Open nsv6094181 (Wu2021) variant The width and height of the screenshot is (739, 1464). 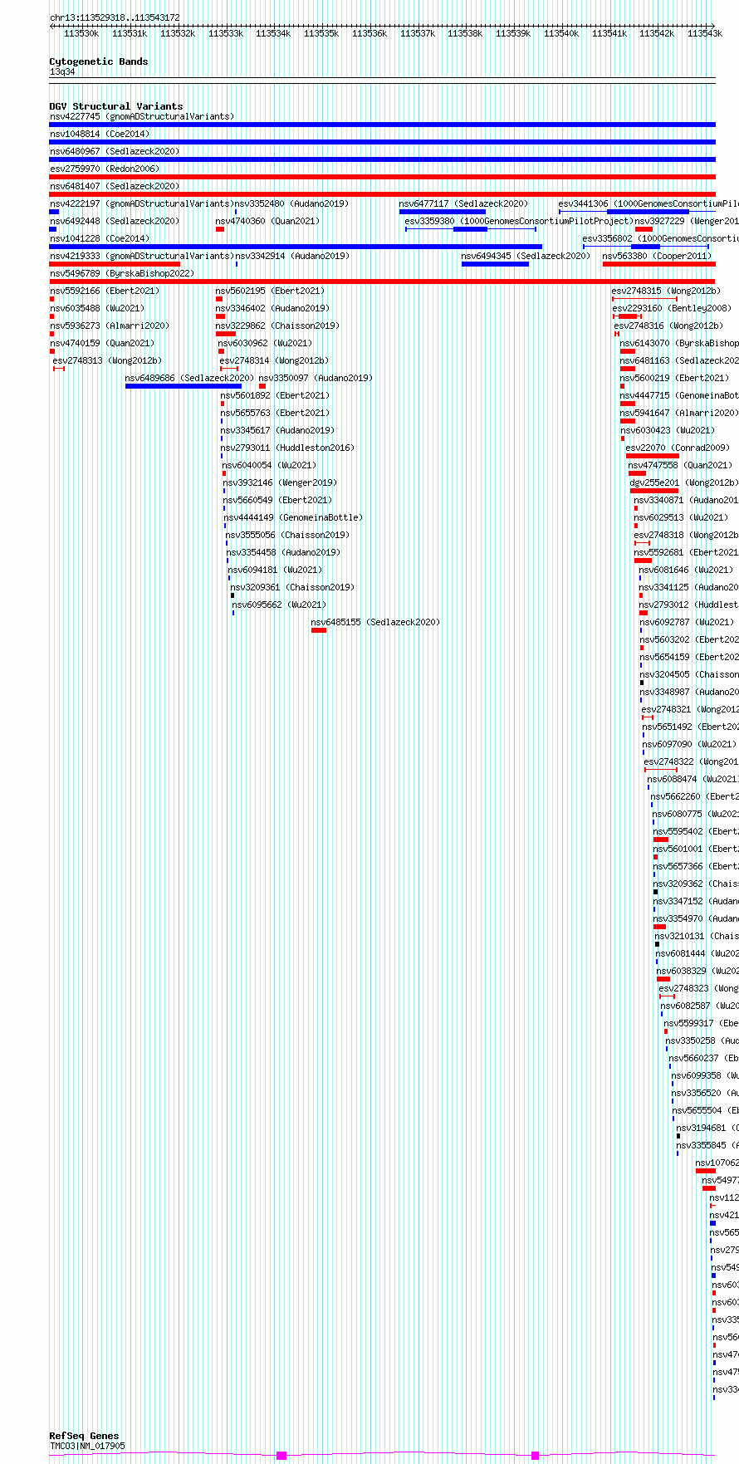pos(276,570)
